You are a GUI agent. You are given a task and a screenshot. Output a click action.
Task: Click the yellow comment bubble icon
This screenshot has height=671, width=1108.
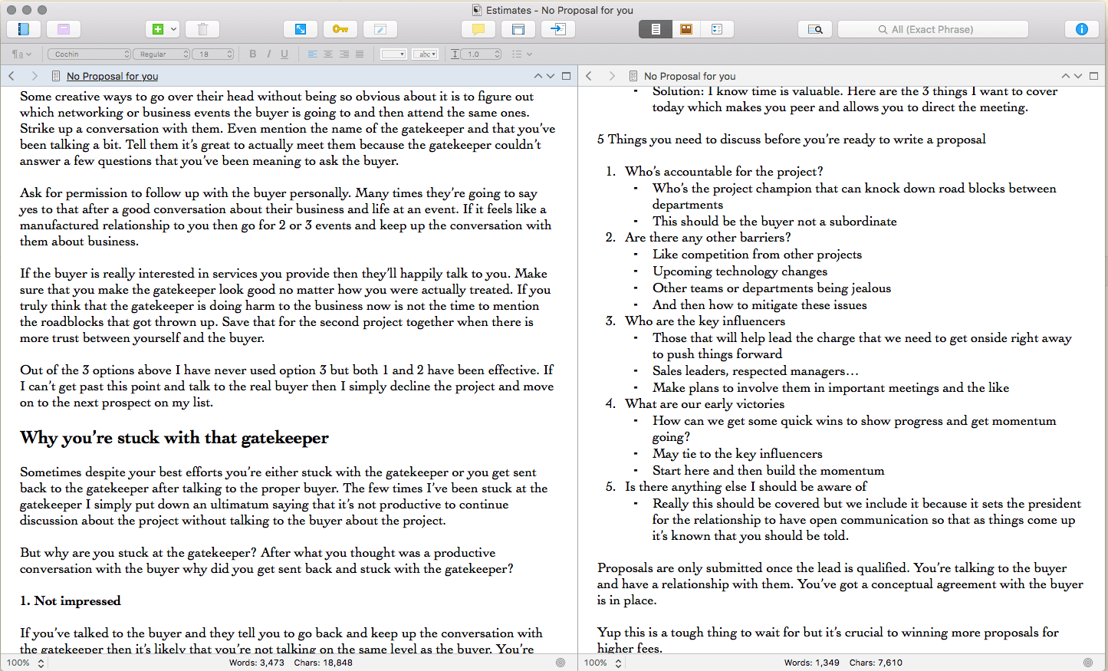(x=478, y=29)
